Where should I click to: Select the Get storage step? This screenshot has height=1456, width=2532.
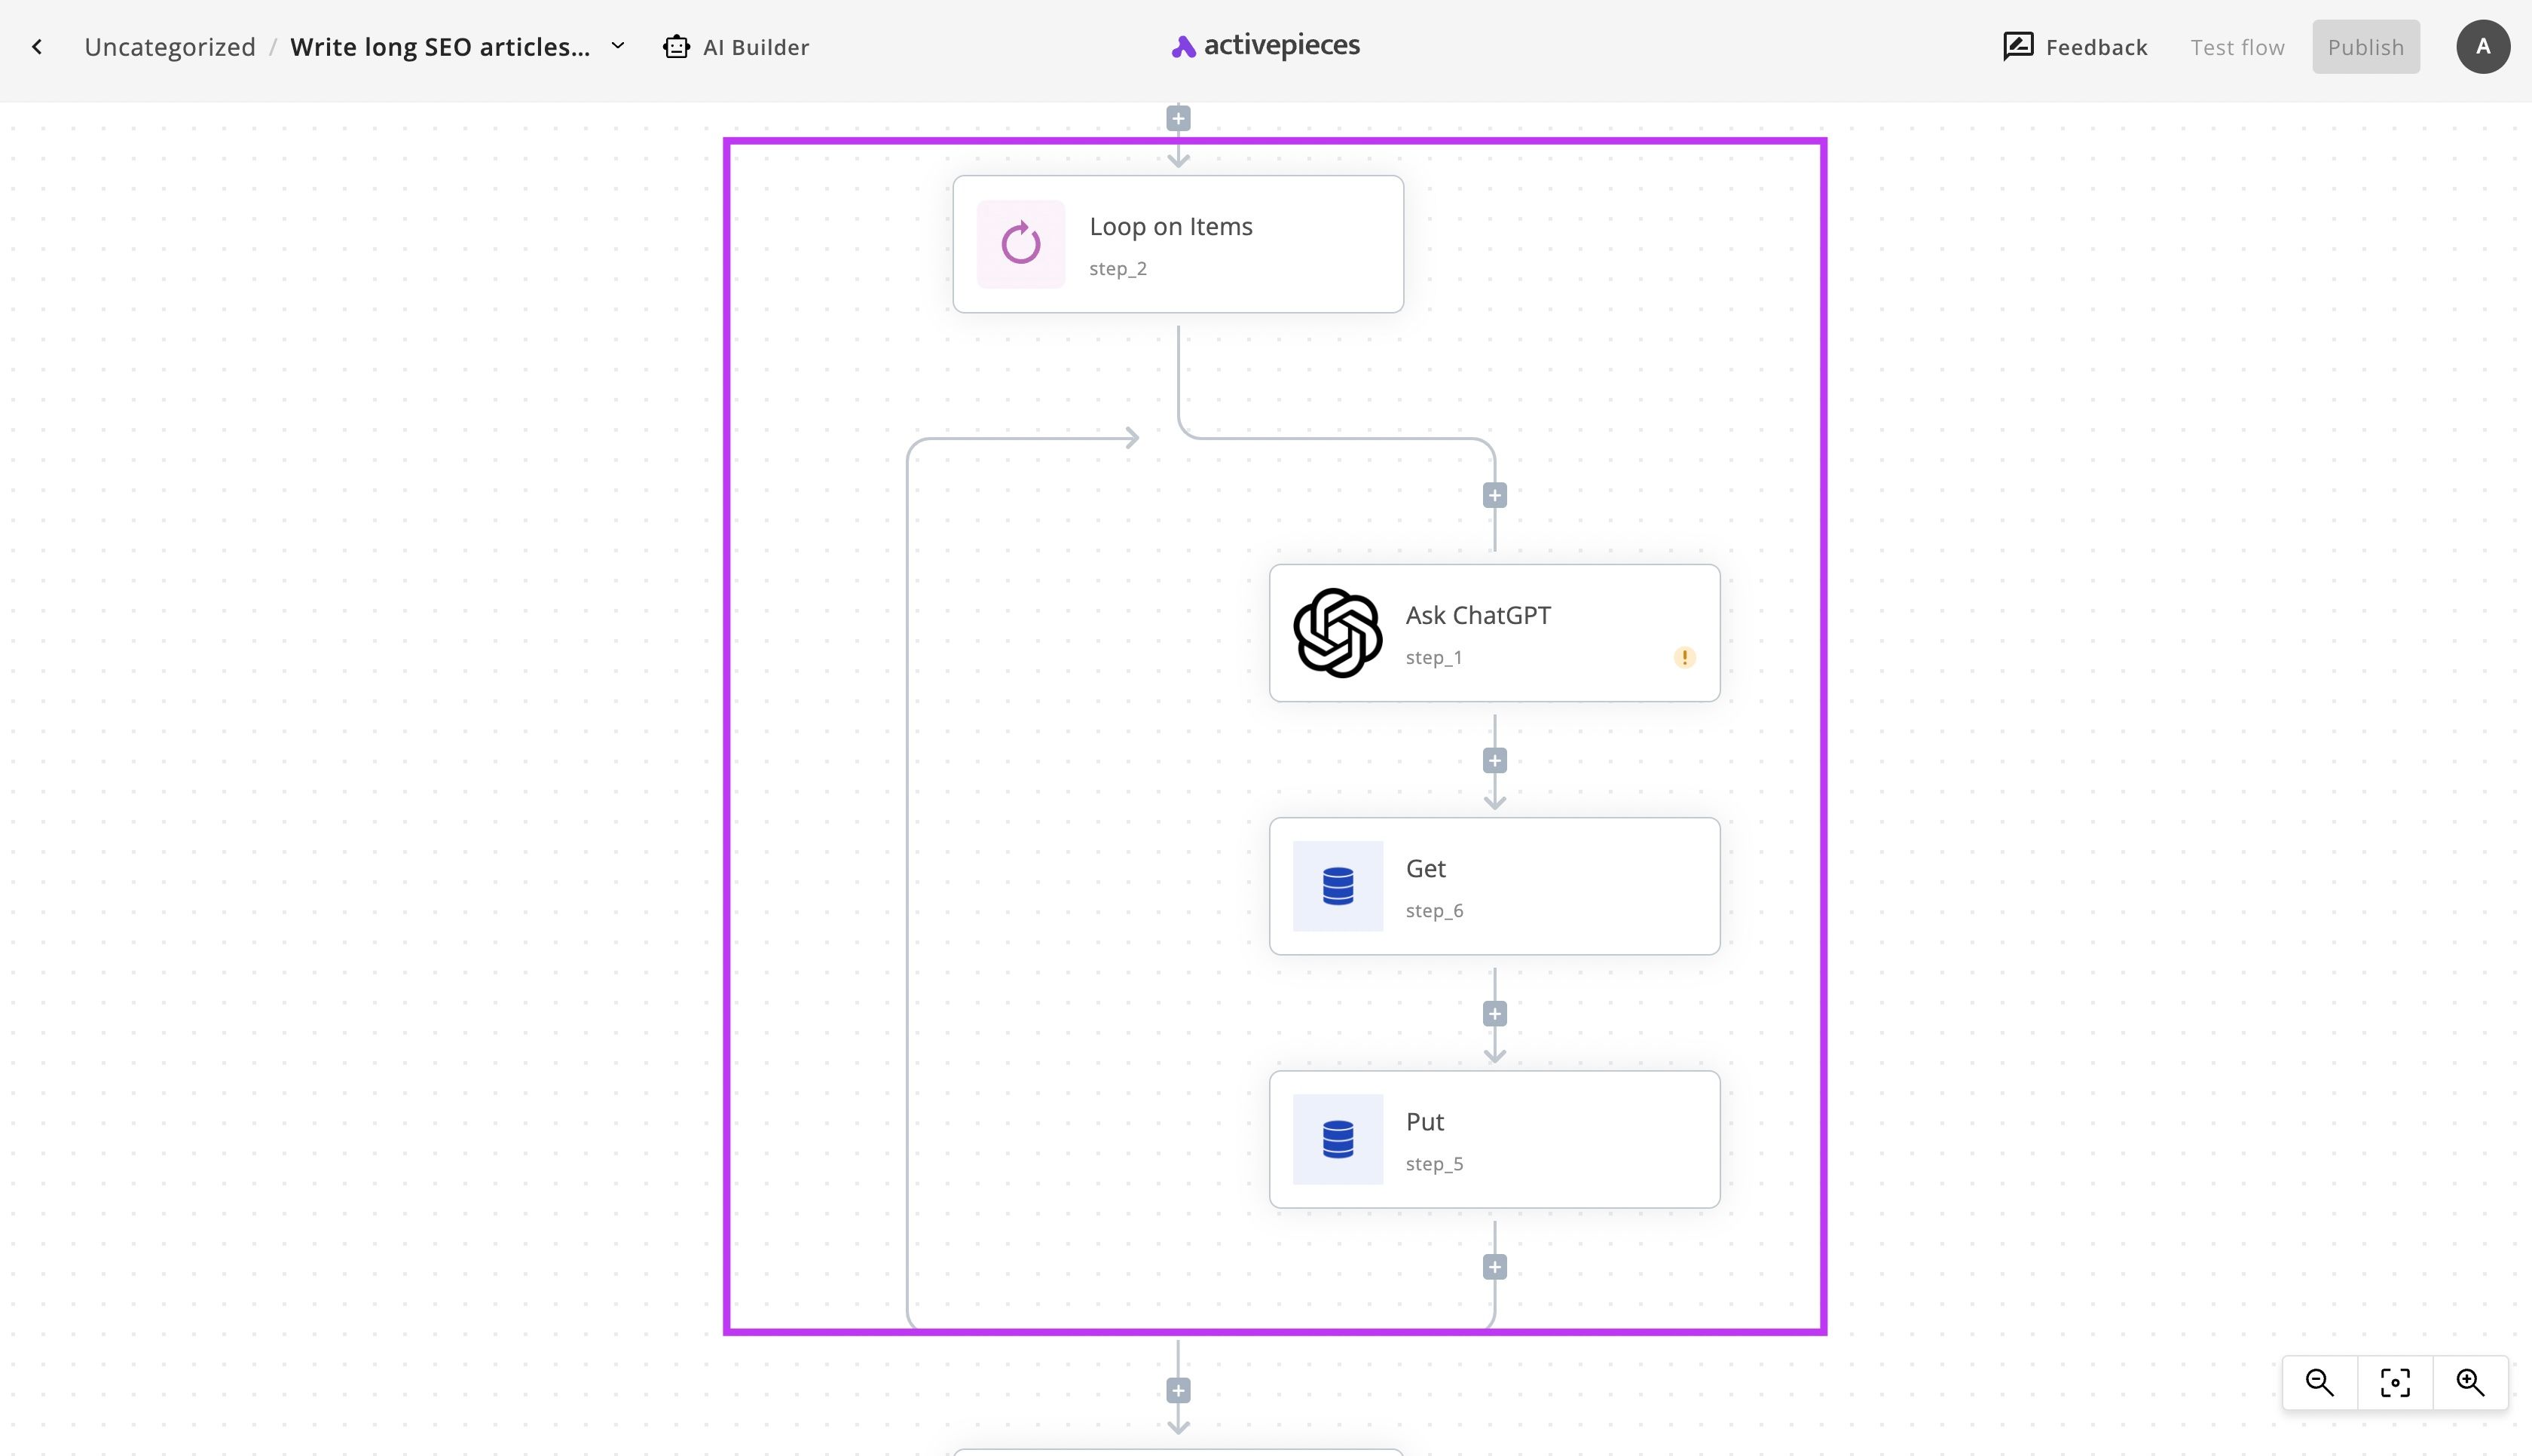[x=1494, y=886]
